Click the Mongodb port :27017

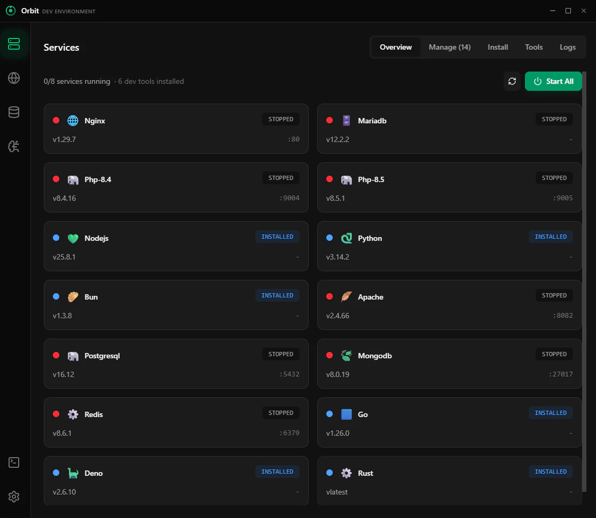point(561,374)
